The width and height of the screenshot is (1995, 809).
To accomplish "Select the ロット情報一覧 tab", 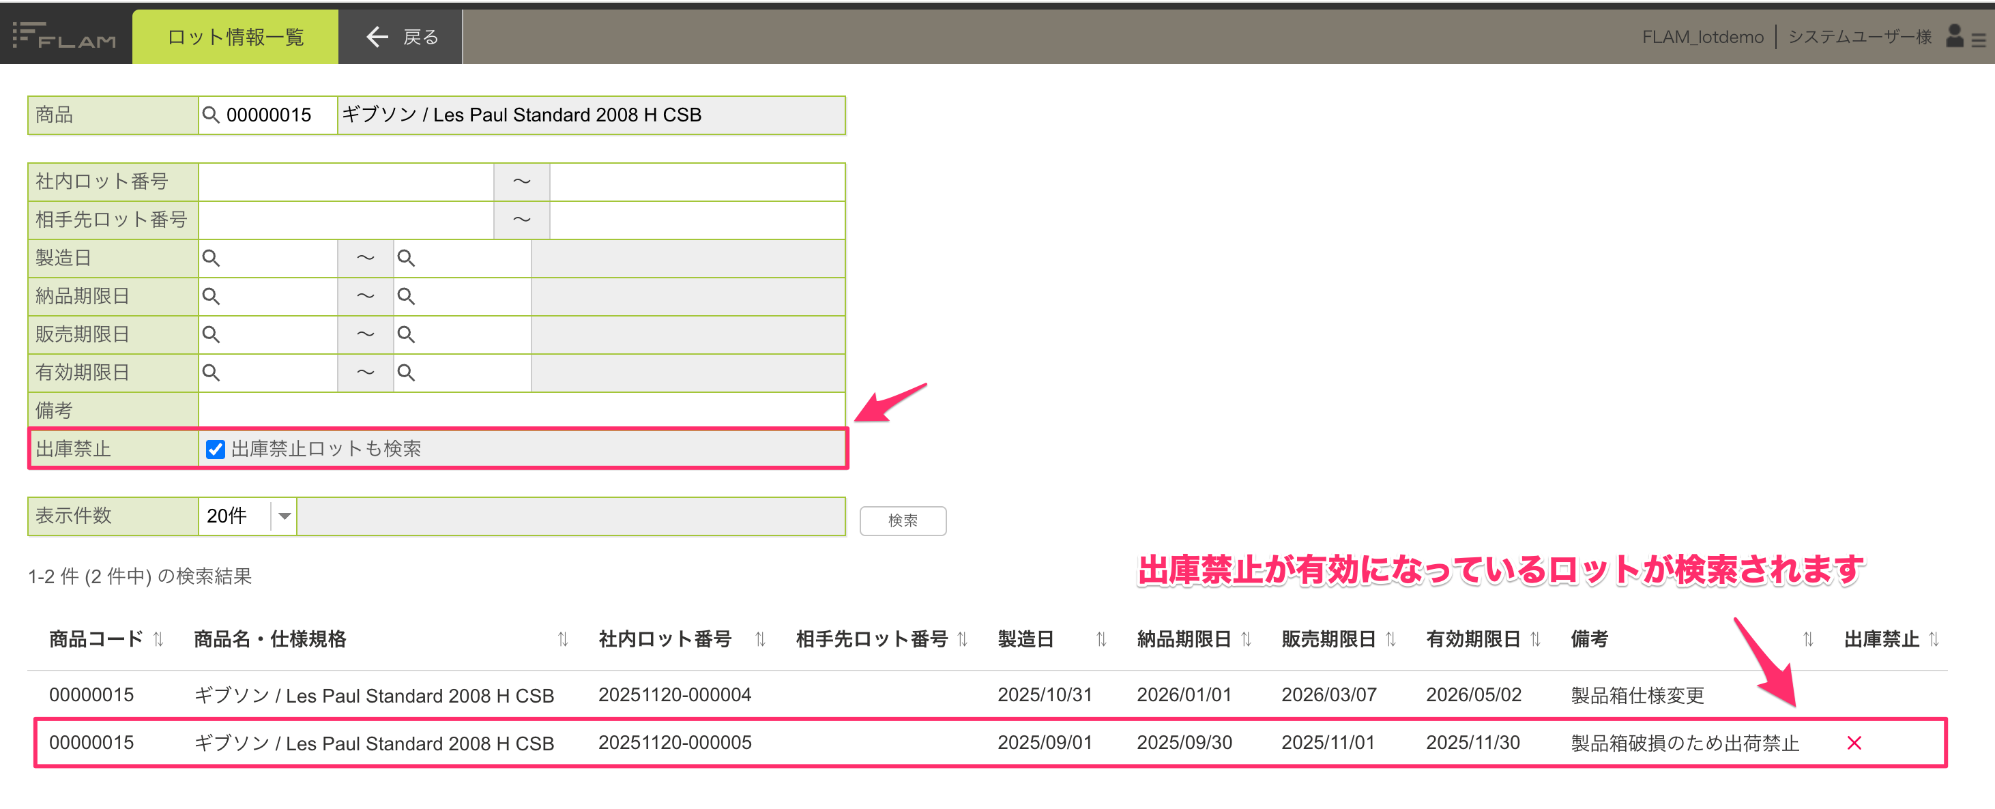I will pos(235,36).
